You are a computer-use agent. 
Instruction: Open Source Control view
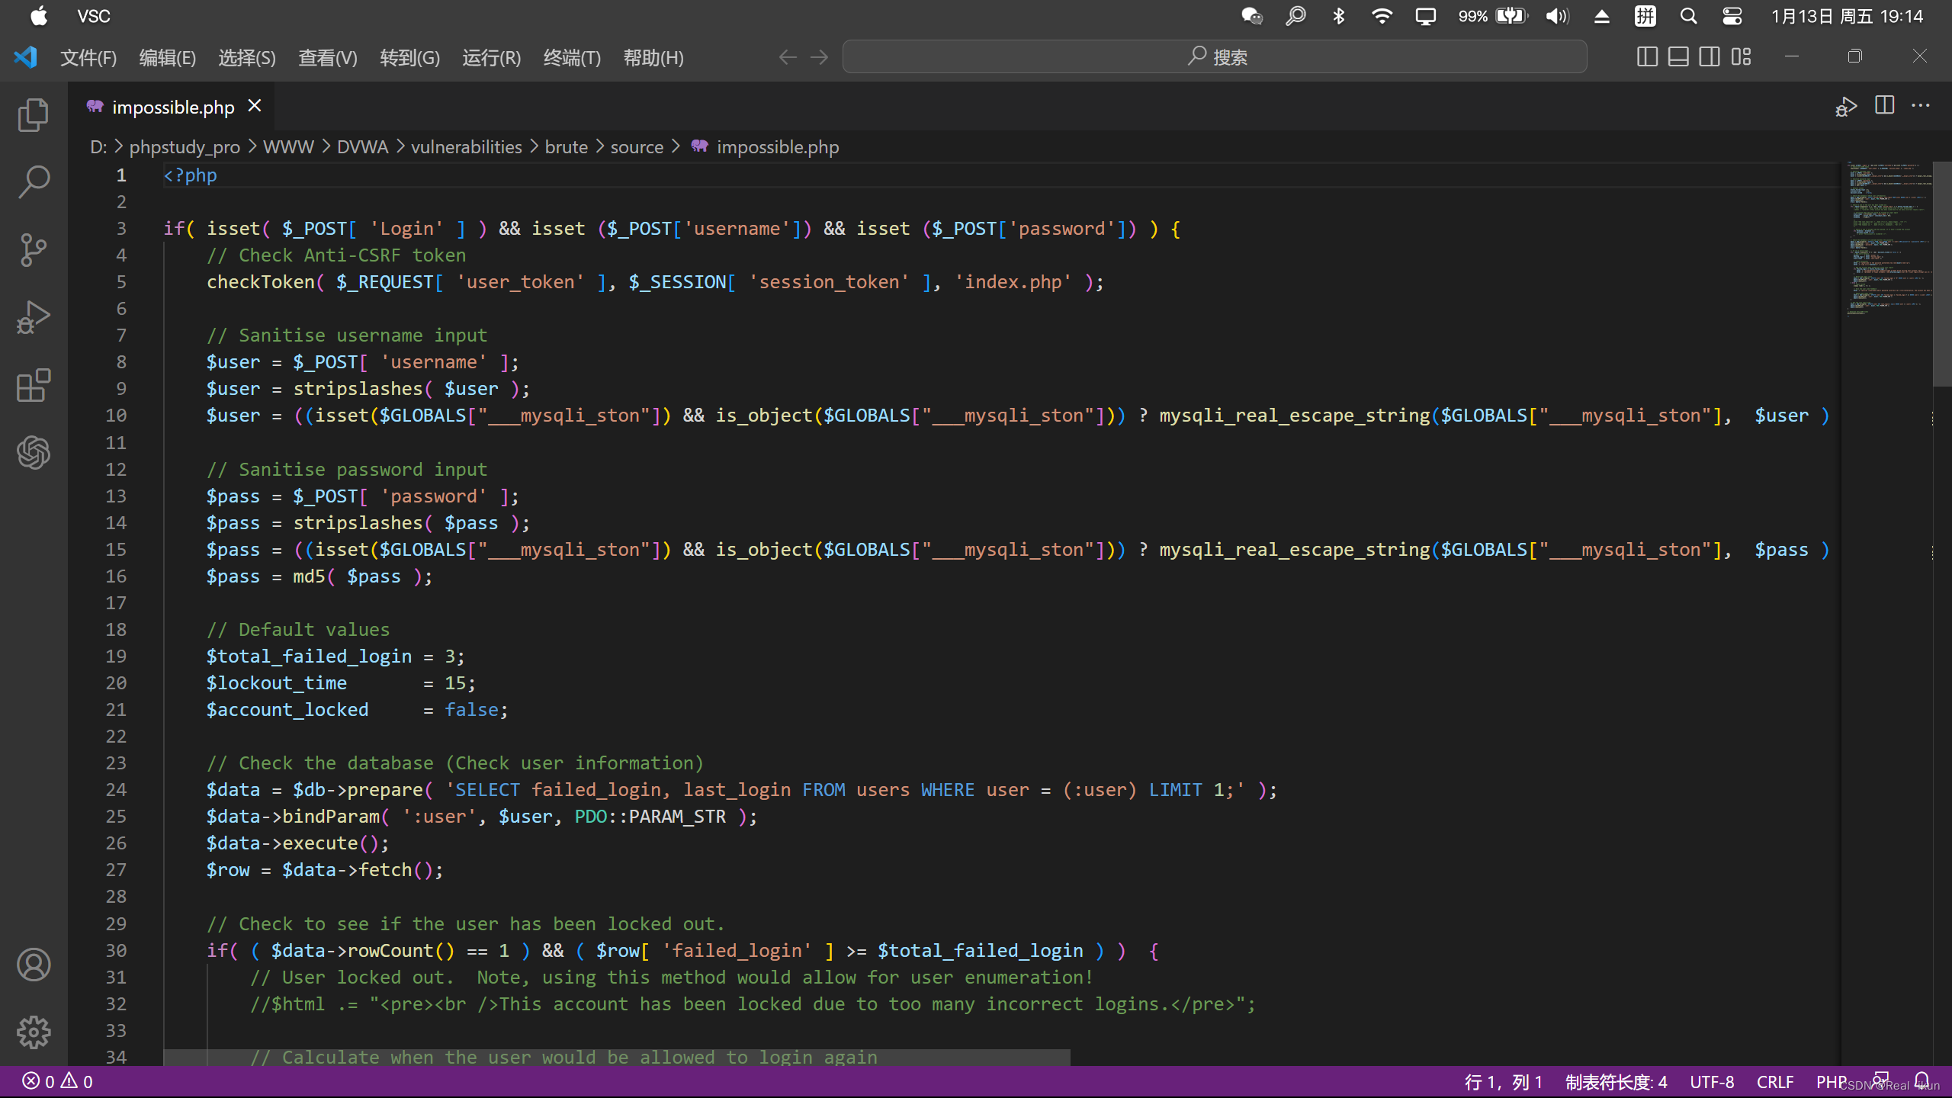tap(34, 249)
